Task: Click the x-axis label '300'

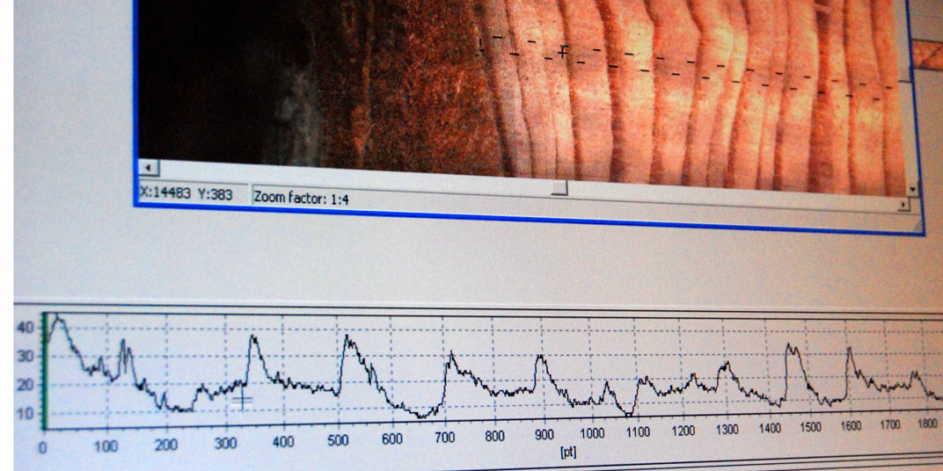Action: [x=226, y=444]
